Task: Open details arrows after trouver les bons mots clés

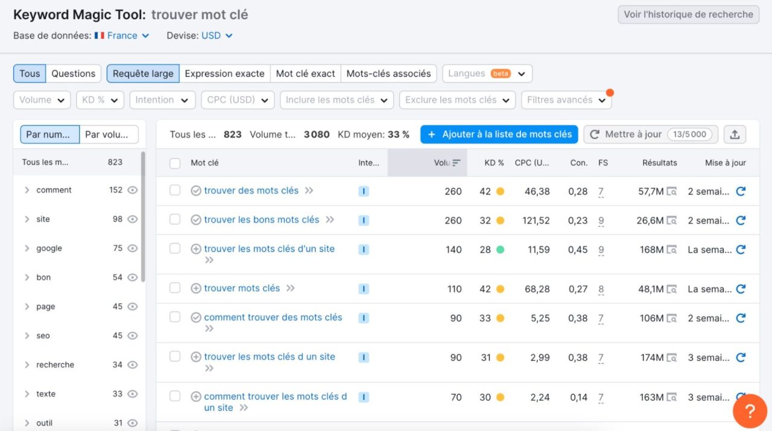Action: coord(331,219)
